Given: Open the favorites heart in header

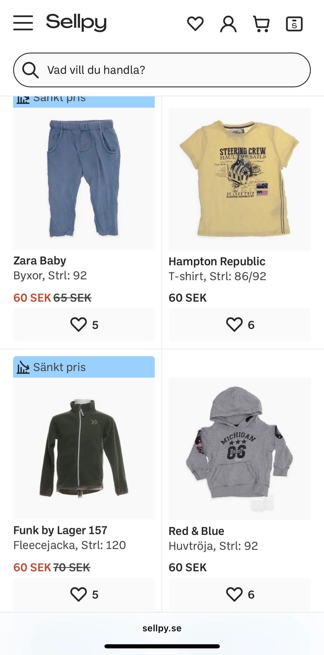Looking at the screenshot, I should 195,24.
